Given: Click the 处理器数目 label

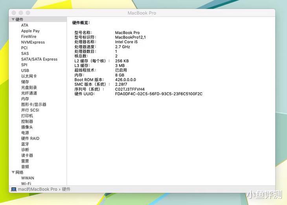Looking at the screenshot, I should pyautogui.click(x=85, y=51).
